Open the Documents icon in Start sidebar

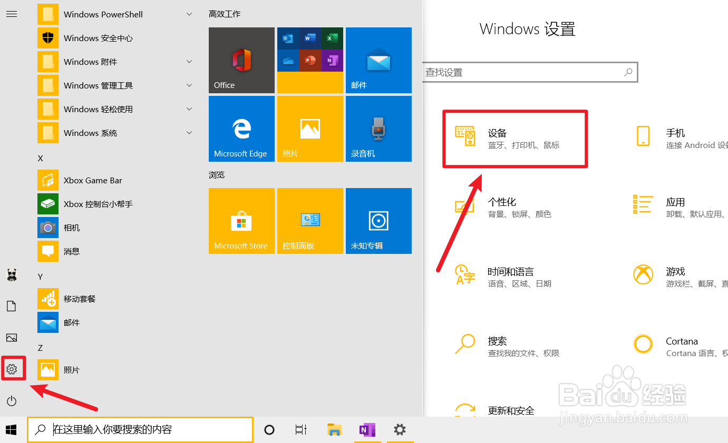pos(12,306)
